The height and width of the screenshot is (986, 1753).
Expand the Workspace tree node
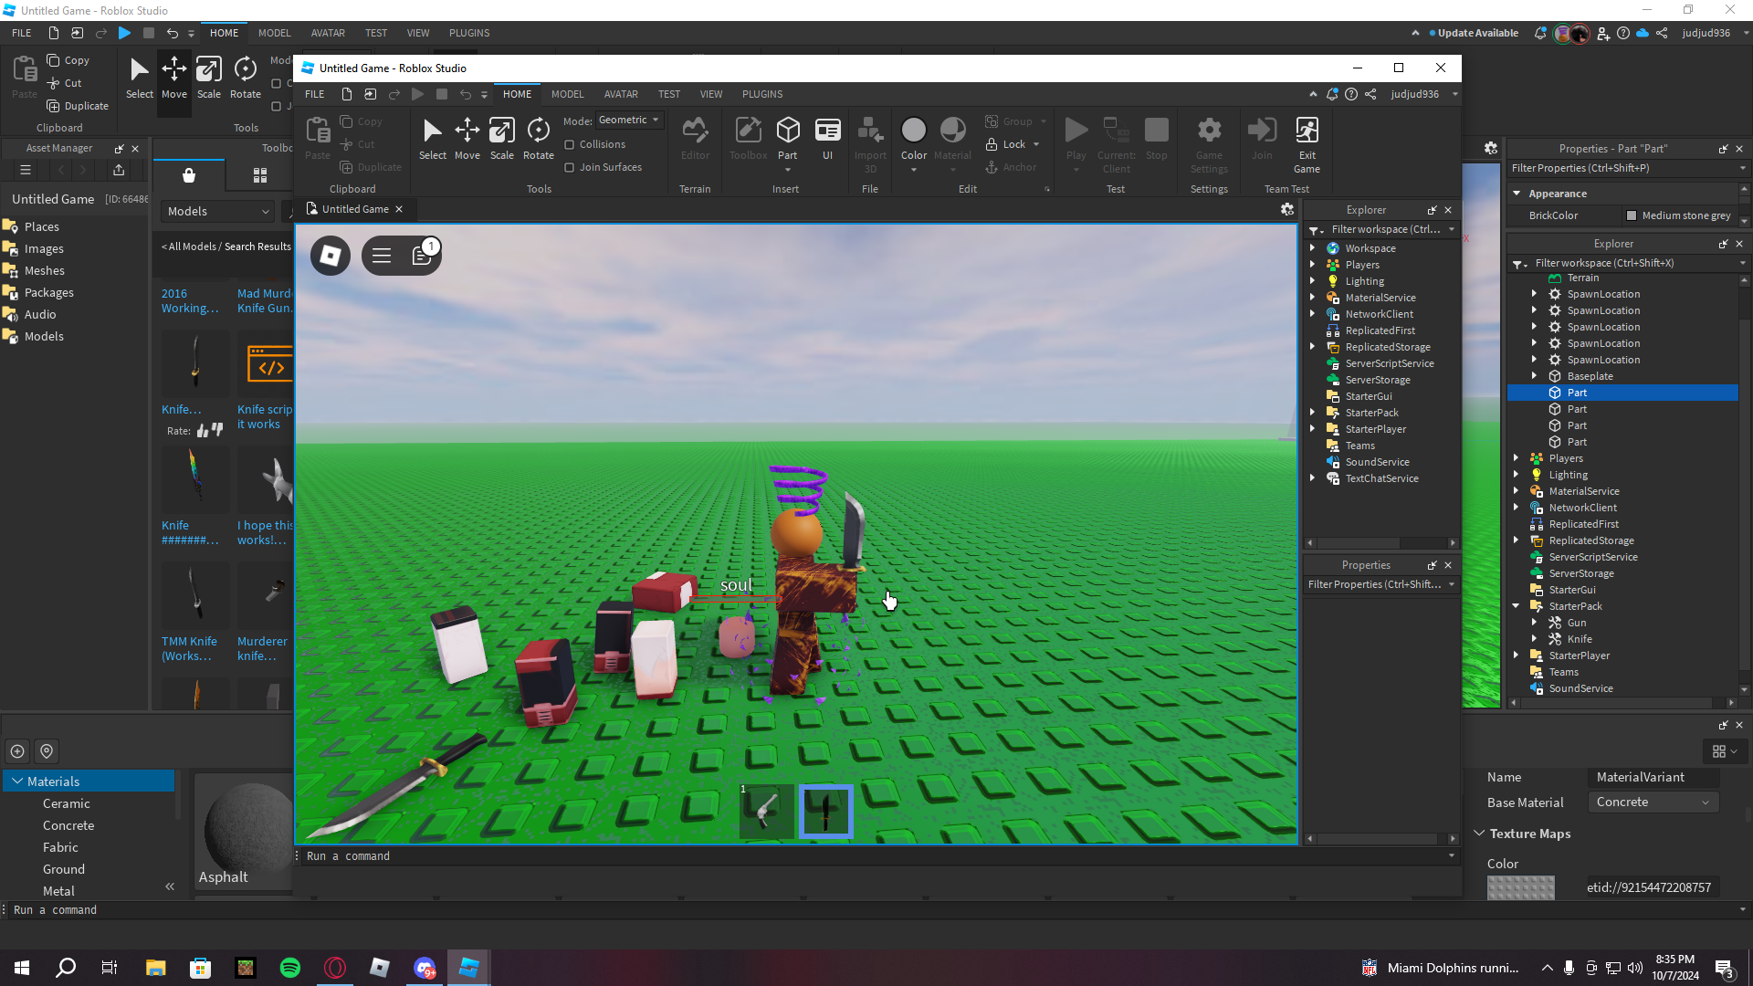coord(1313,248)
